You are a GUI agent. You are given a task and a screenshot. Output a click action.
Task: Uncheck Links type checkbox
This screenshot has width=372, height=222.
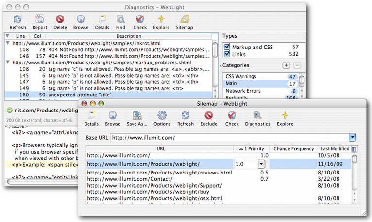[227, 54]
